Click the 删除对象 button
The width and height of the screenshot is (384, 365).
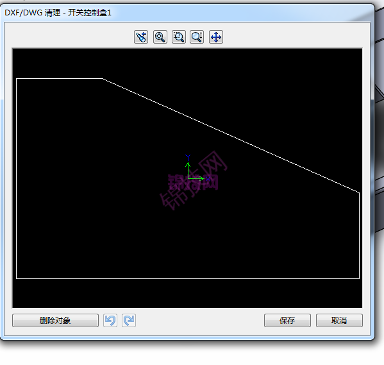55,320
